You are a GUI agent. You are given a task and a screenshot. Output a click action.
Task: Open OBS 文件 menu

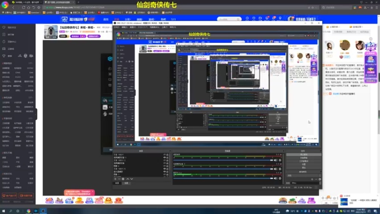click(116, 27)
